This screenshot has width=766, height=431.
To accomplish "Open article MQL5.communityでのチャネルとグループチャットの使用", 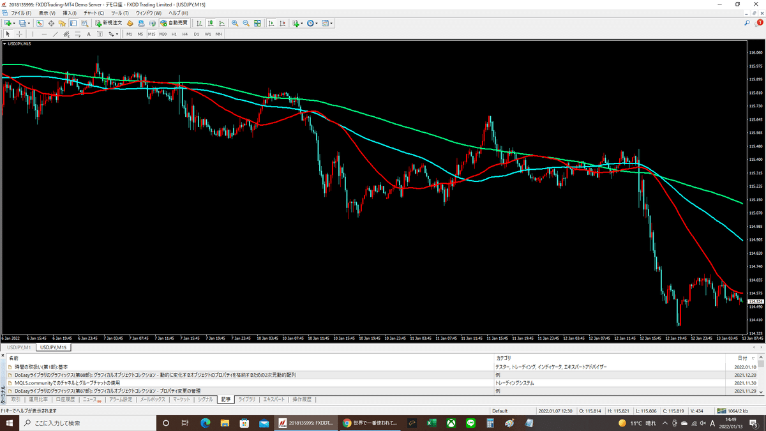I will (x=67, y=382).
